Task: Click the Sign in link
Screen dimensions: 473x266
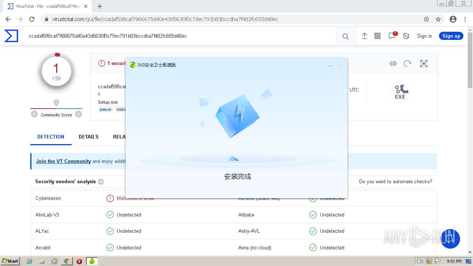Action: (x=424, y=36)
